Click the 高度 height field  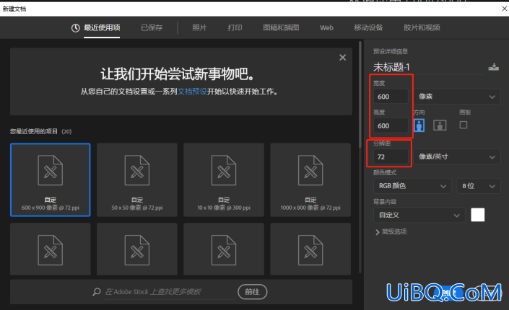(x=391, y=126)
